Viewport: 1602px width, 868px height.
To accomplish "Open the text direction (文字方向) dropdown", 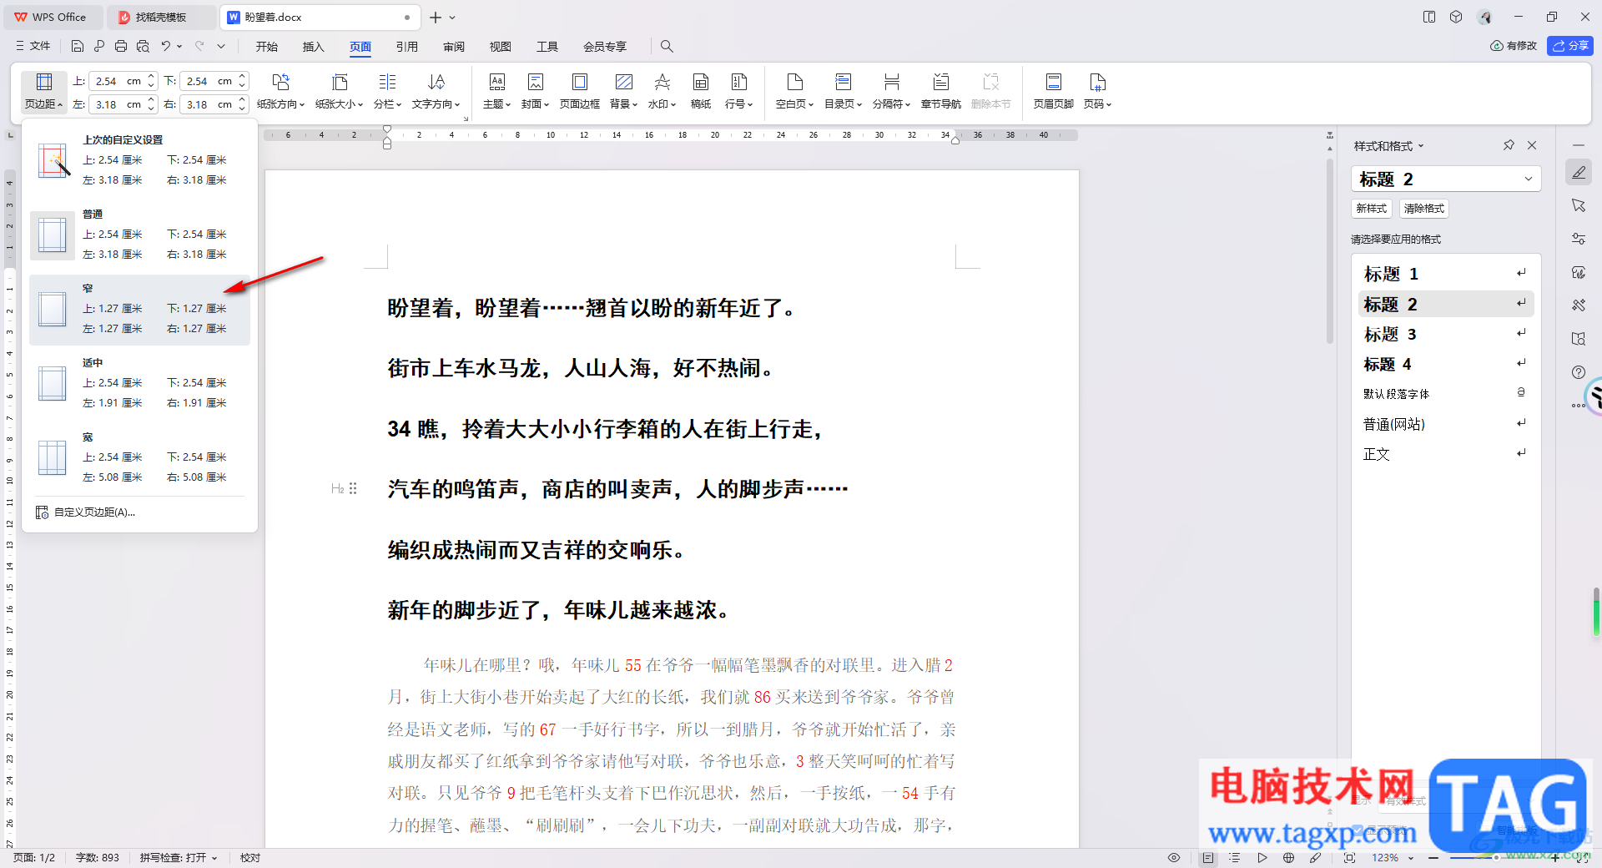I will coord(436,91).
